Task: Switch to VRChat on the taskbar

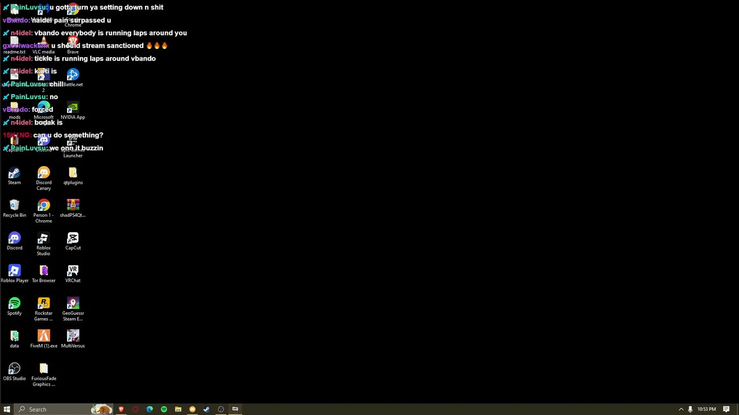Action: click(x=235, y=409)
